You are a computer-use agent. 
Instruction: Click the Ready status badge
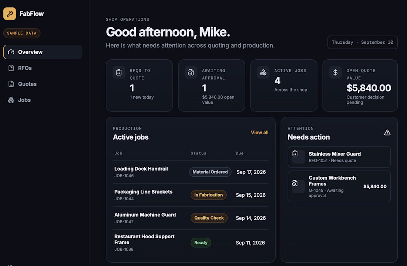201,243
